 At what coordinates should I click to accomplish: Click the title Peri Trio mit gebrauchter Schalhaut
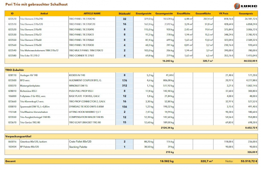(x=36, y=4)
